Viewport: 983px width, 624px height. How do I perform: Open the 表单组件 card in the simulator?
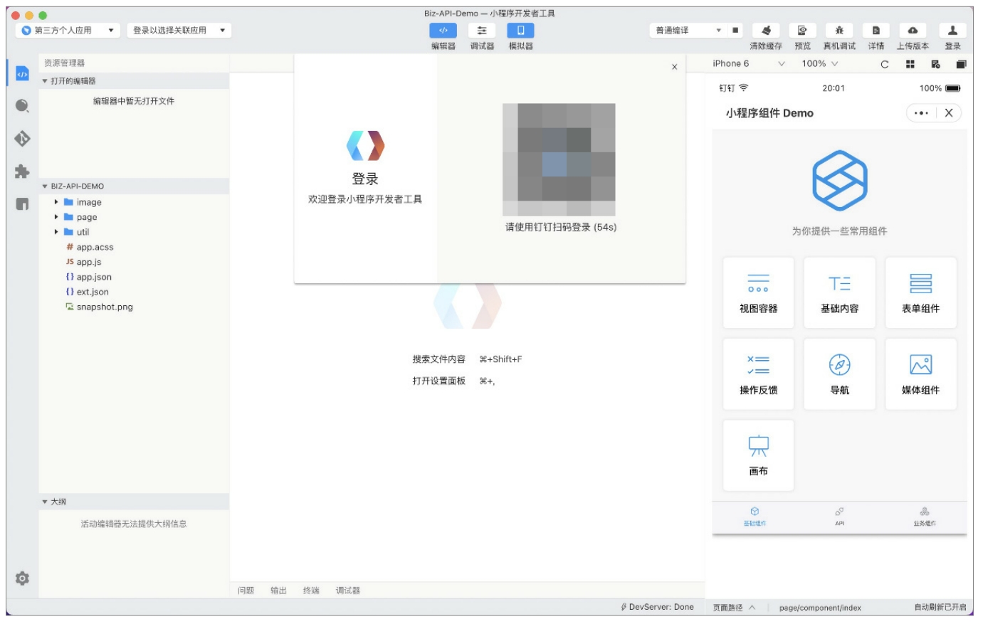(x=920, y=292)
